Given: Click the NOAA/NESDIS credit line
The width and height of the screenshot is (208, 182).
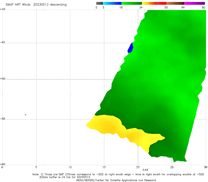Looking at the screenshot, I should click(116, 180).
